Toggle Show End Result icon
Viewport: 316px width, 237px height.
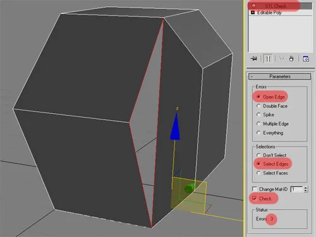268,59
